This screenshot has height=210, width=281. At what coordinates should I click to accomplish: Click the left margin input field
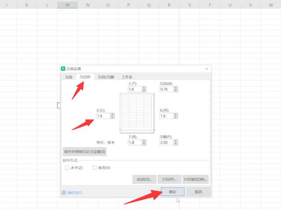pos(103,116)
